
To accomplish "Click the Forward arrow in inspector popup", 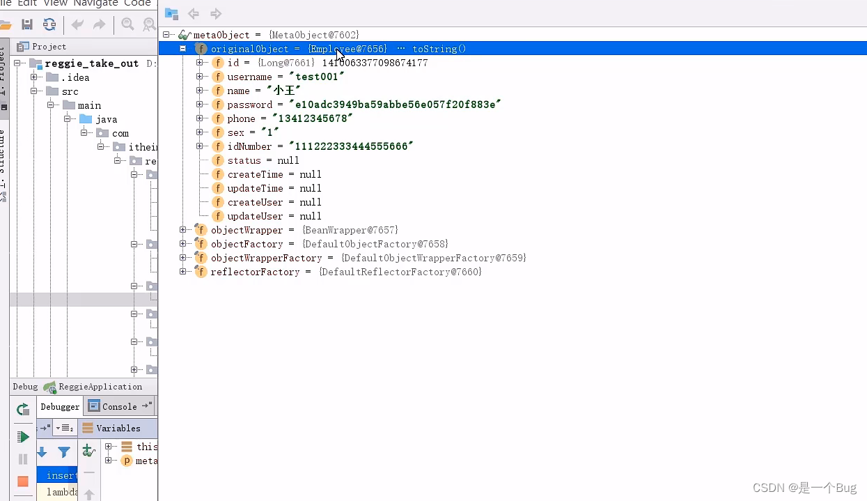I will click(216, 13).
